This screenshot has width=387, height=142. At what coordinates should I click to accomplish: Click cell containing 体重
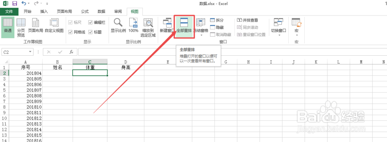(x=90, y=67)
